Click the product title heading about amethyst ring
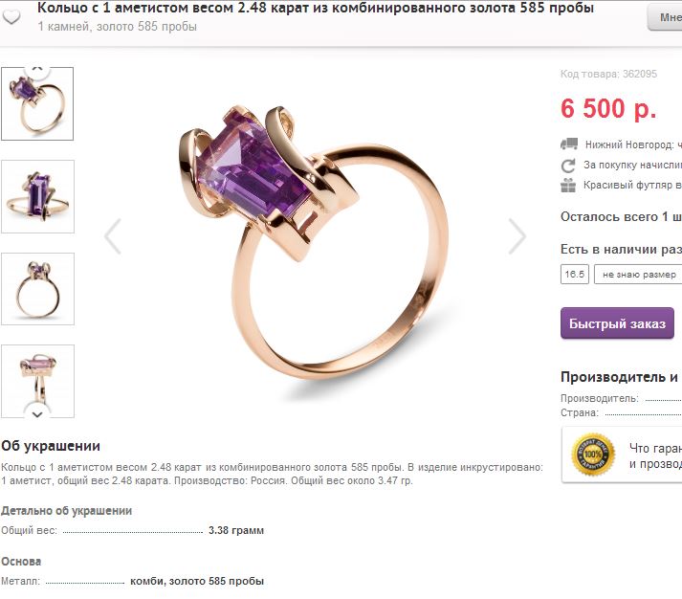 [x=316, y=8]
